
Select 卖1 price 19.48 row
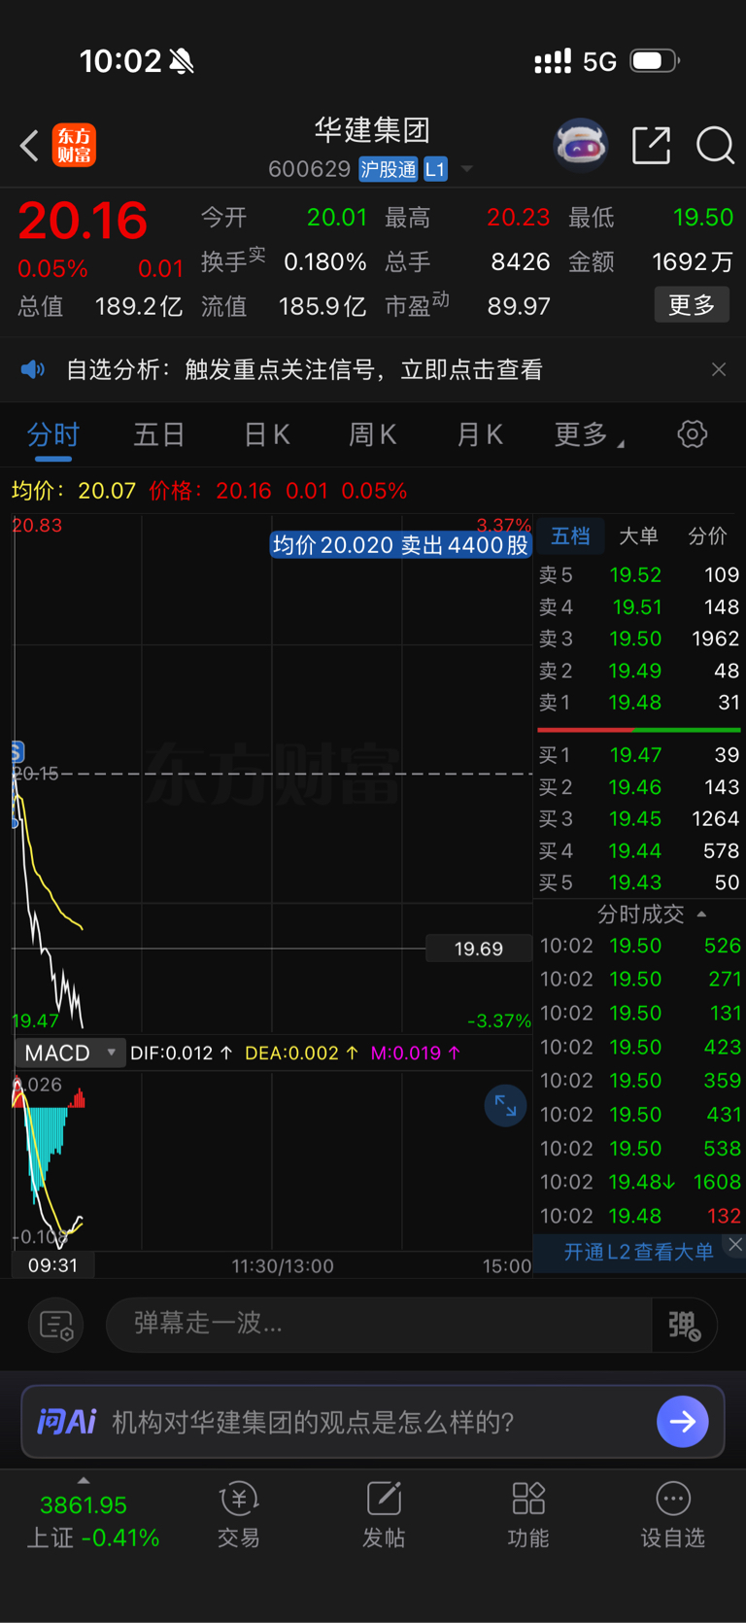click(639, 702)
